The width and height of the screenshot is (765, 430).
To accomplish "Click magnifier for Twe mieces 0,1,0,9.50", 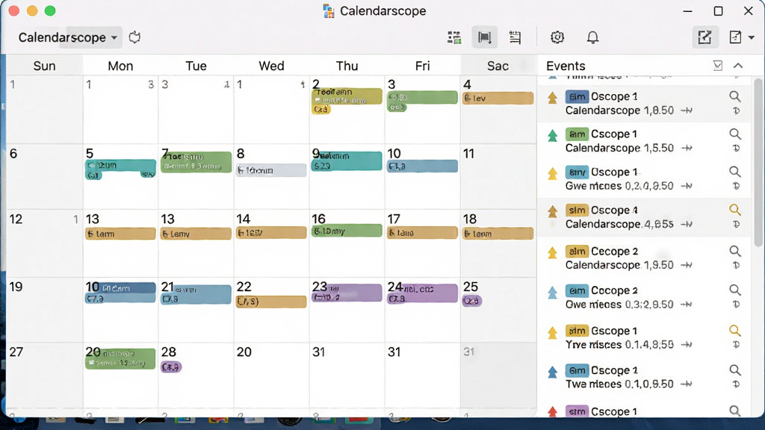I will pyautogui.click(x=735, y=370).
